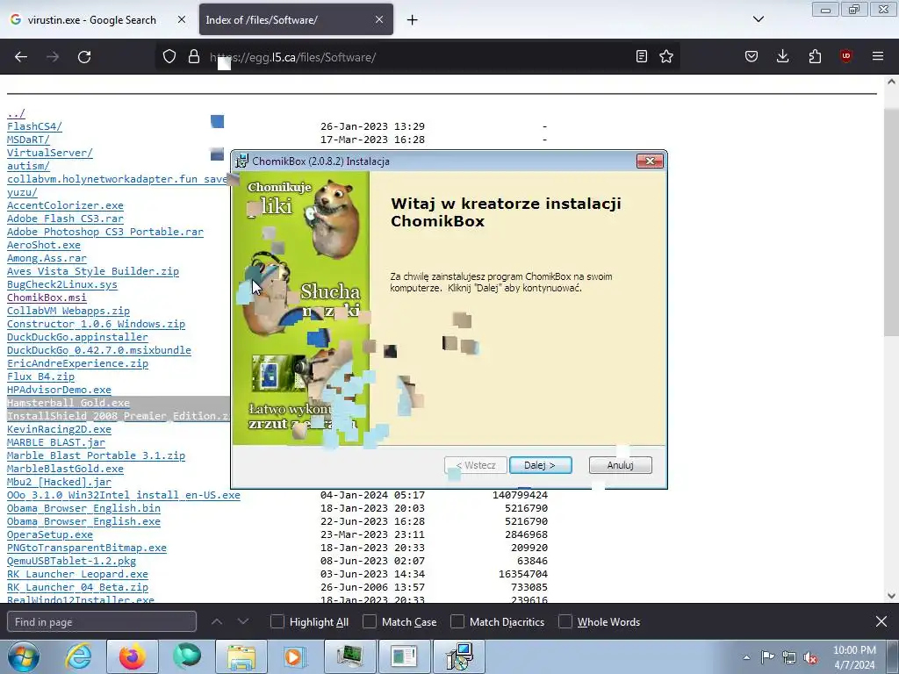This screenshot has width=899, height=674.
Task: Click the Find in page input field
Action: [102, 622]
